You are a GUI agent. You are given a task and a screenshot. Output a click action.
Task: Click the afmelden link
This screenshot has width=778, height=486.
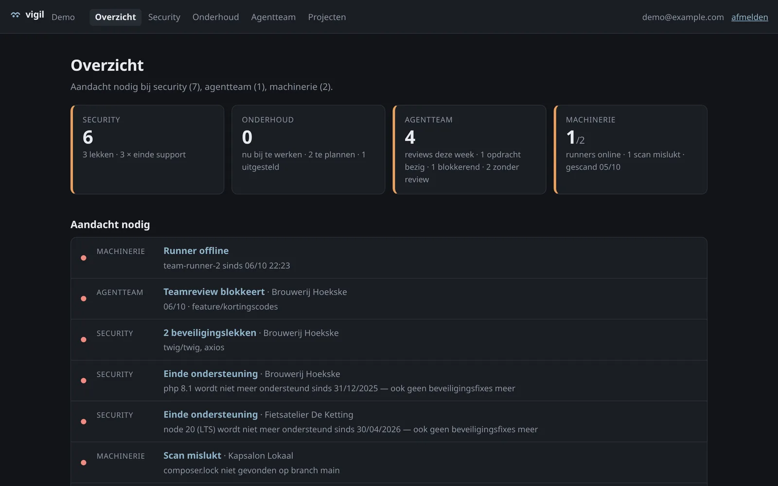[x=749, y=17]
